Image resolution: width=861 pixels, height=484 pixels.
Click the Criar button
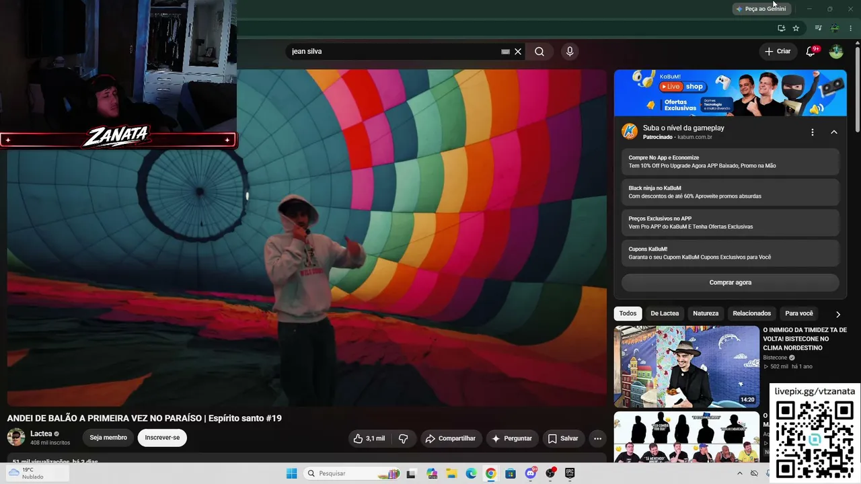[x=778, y=51]
